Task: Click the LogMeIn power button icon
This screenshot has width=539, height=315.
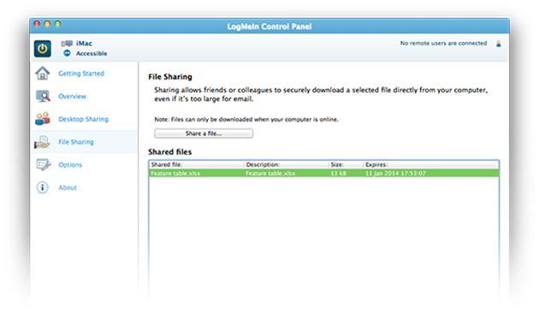Action: pyautogui.click(x=43, y=49)
